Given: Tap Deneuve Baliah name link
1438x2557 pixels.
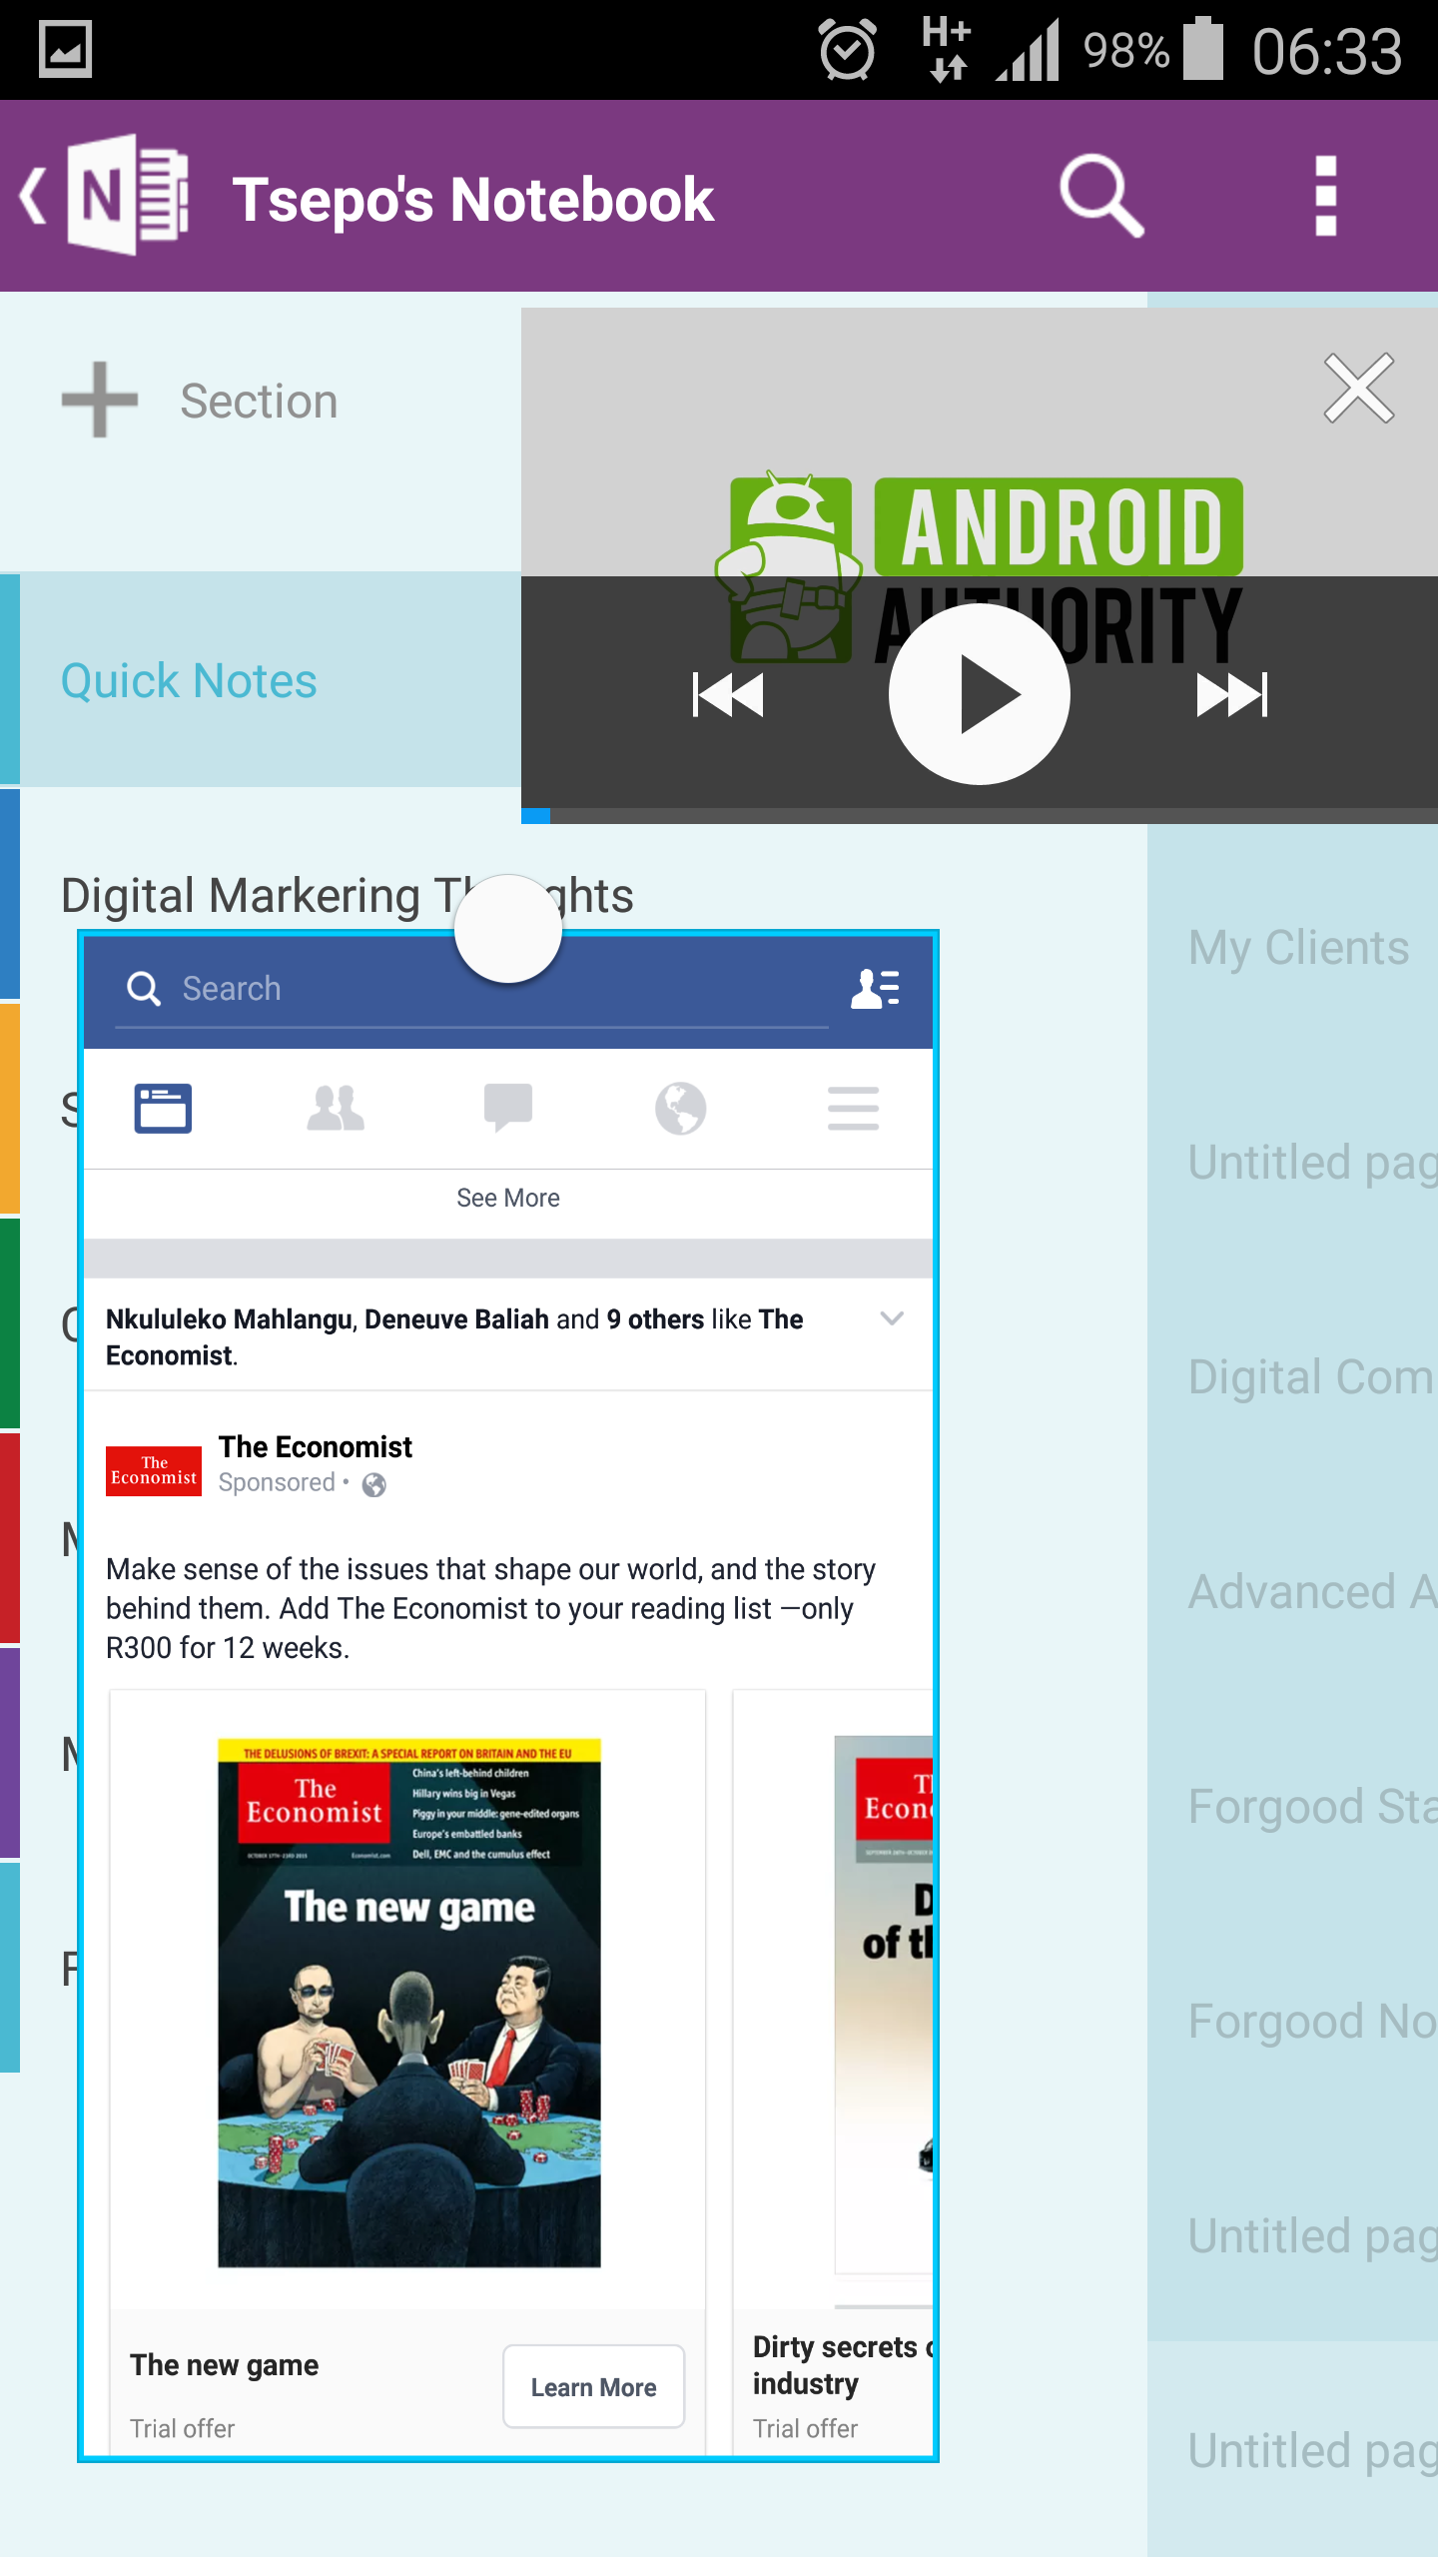Looking at the screenshot, I should point(457,1318).
